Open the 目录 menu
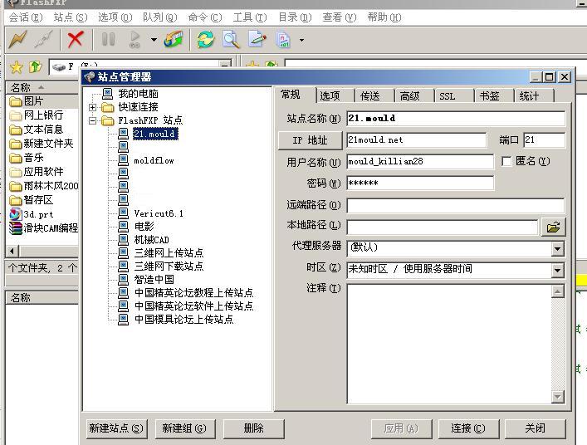 pyautogui.click(x=295, y=17)
